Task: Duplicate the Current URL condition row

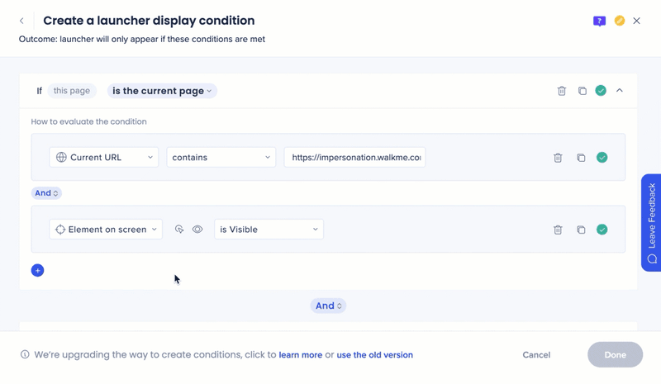Action: (581, 158)
